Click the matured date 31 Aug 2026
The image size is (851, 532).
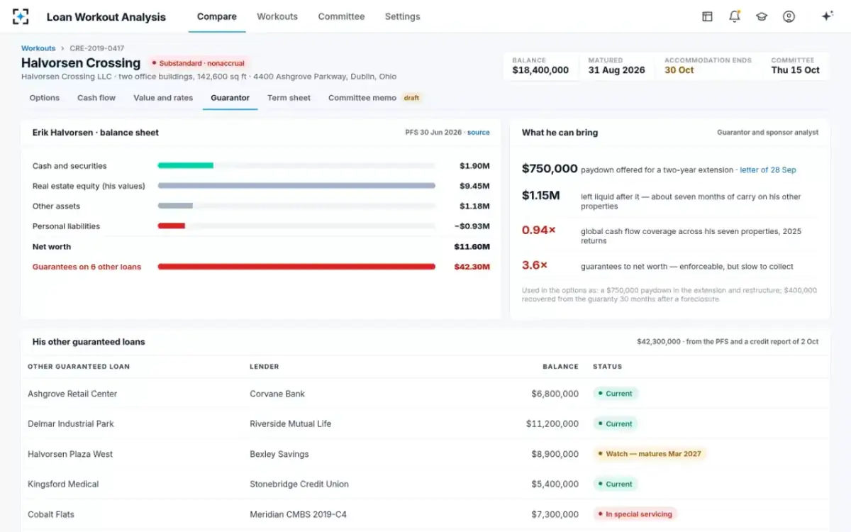pos(616,70)
